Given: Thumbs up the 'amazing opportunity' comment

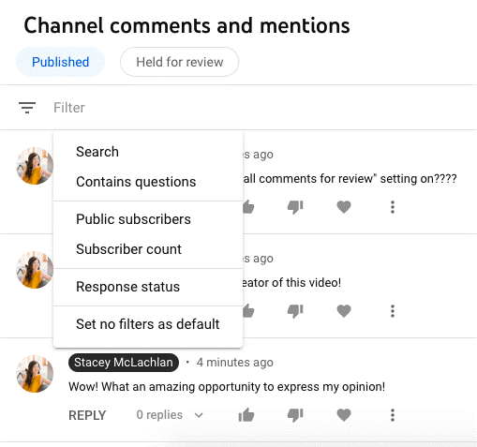Looking at the screenshot, I should click(x=246, y=415).
